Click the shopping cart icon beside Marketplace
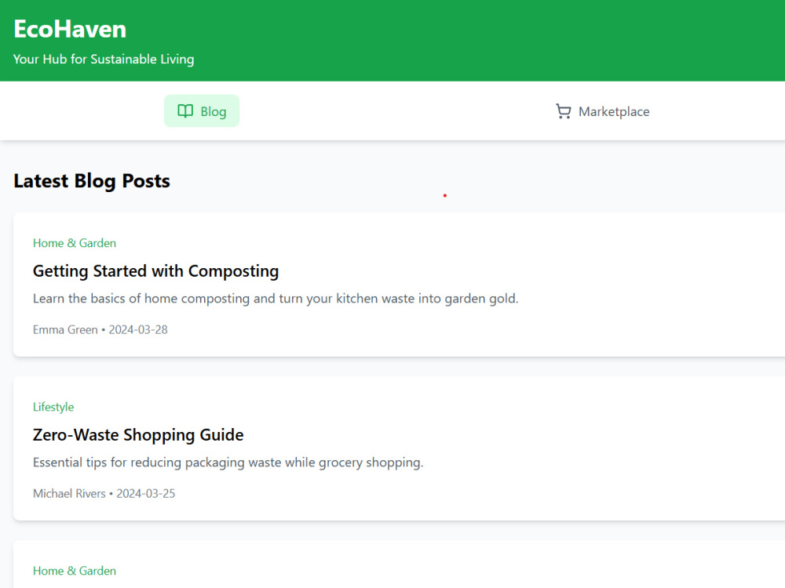Screen dimensions: 785x588 pos(563,111)
